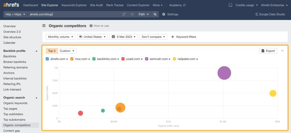Collapse the Organic search section

(x=36, y=98)
